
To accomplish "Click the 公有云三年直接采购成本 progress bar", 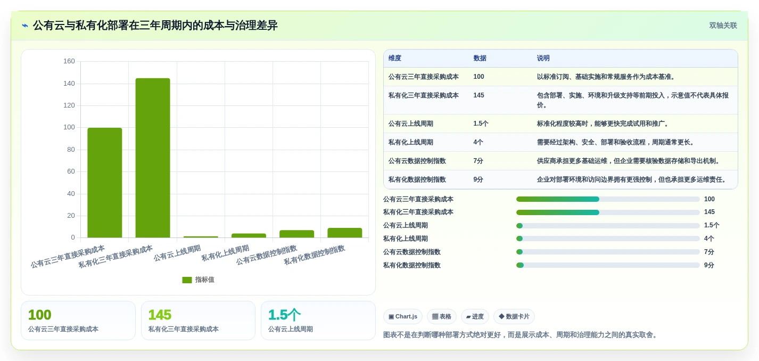I will point(608,199).
